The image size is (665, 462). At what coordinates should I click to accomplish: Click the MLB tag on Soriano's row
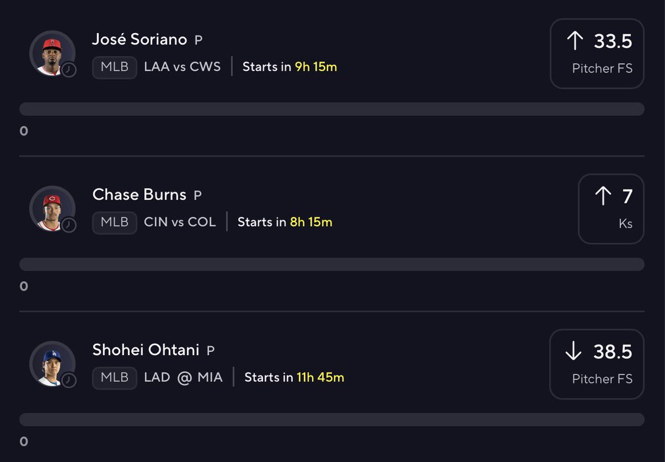115,68
